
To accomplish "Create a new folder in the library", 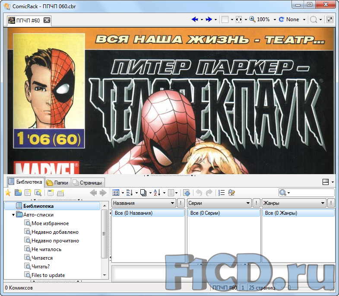I will [18, 193].
